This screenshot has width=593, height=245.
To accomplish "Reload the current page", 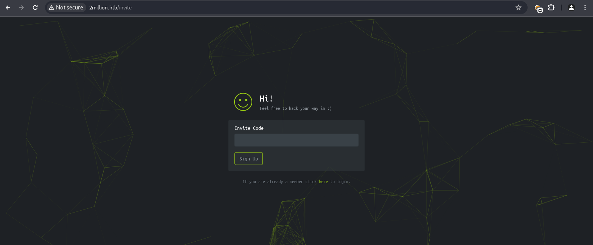I will tap(35, 8).
